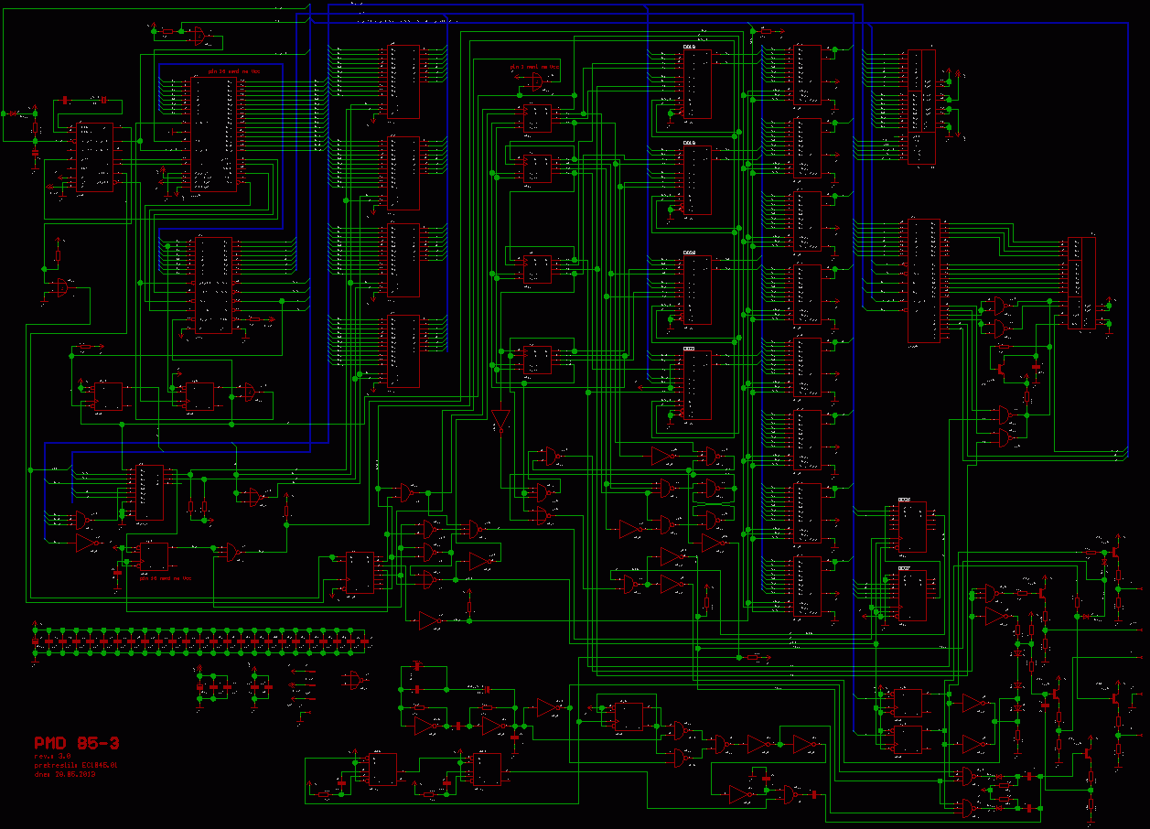Click the drawing date text 20.05.2013

[x=64, y=773]
